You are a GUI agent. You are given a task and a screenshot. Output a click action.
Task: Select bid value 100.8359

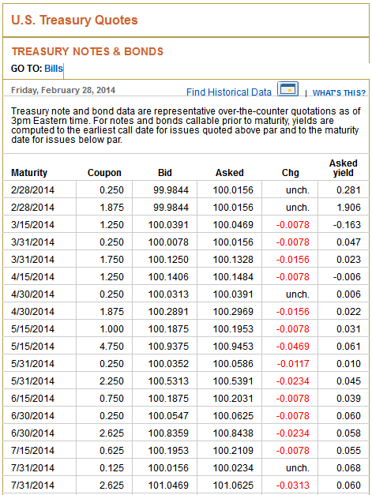pyautogui.click(x=168, y=433)
